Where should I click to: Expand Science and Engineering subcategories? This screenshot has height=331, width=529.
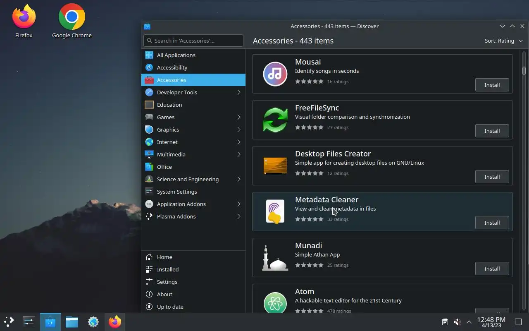click(x=239, y=179)
